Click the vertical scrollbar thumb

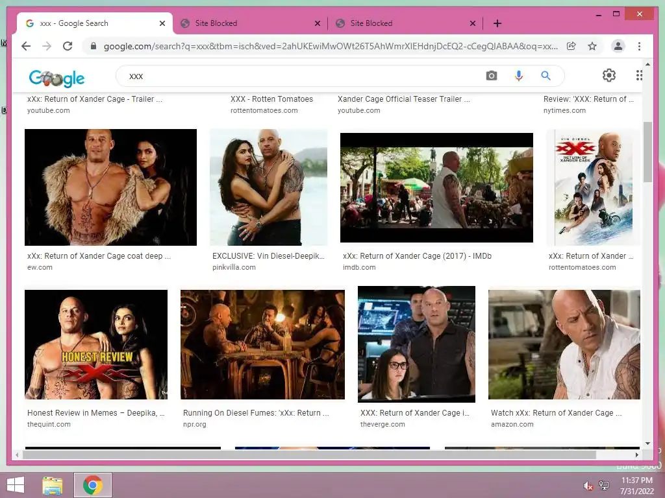click(647, 152)
